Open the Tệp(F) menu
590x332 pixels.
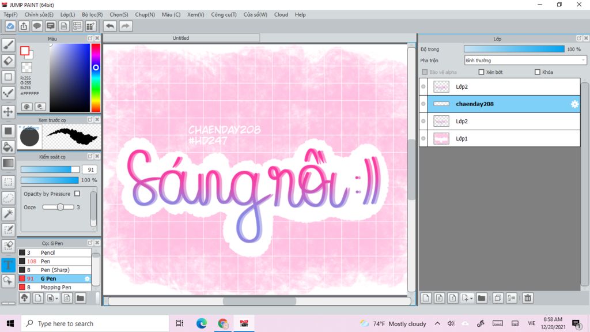10,14
